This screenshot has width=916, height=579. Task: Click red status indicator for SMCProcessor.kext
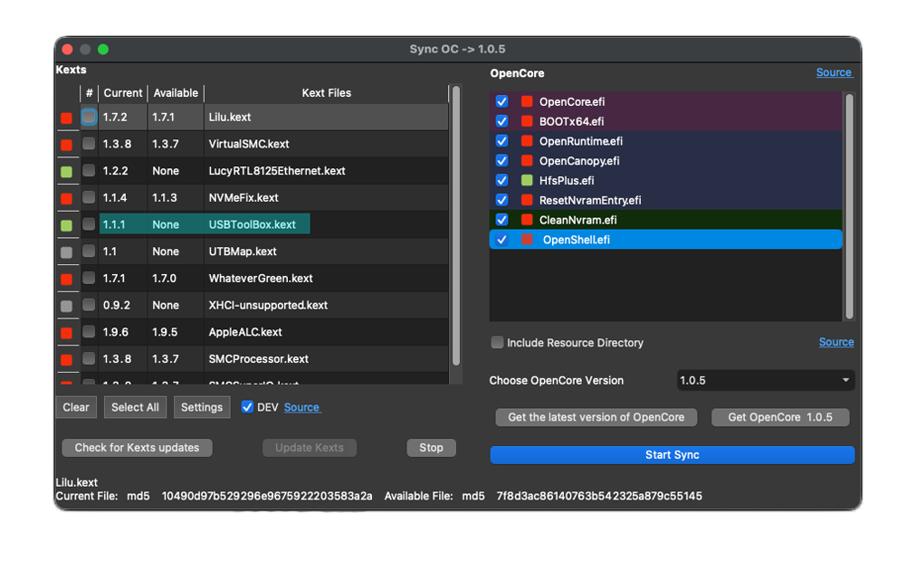(67, 359)
